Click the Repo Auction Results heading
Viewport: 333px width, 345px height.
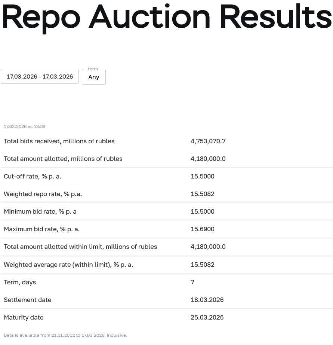coord(166,18)
